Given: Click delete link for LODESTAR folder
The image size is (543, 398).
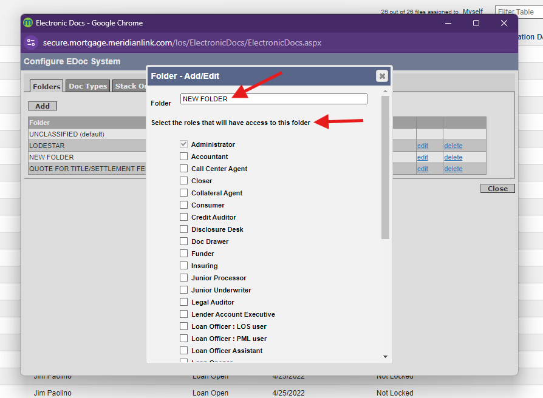Looking at the screenshot, I should [453, 146].
